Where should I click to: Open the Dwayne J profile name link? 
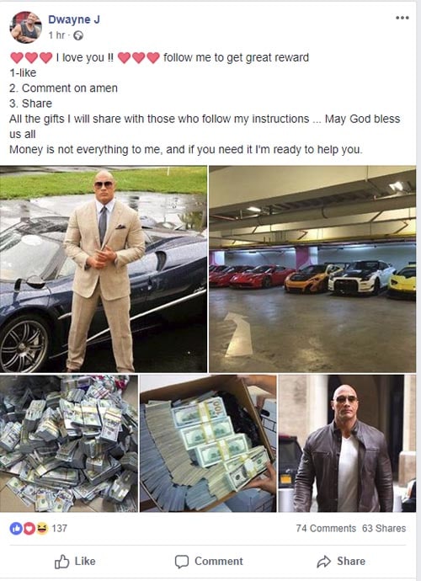pyautogui.click(x=74, y=19)
